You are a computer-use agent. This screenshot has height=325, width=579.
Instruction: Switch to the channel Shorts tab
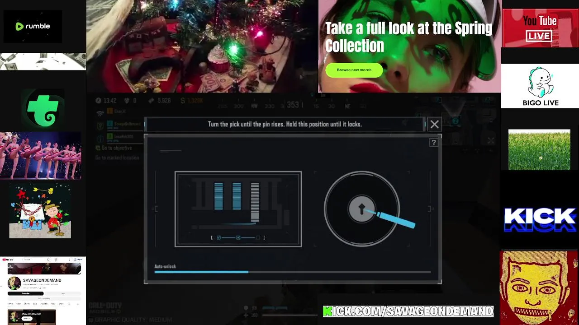point(27,304)
